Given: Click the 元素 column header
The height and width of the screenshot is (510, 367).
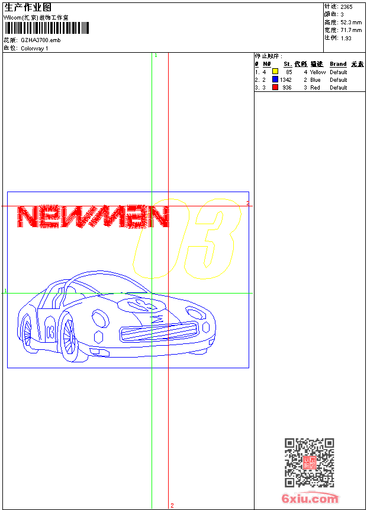Looking at the screenshot, I should coord(358,64).
